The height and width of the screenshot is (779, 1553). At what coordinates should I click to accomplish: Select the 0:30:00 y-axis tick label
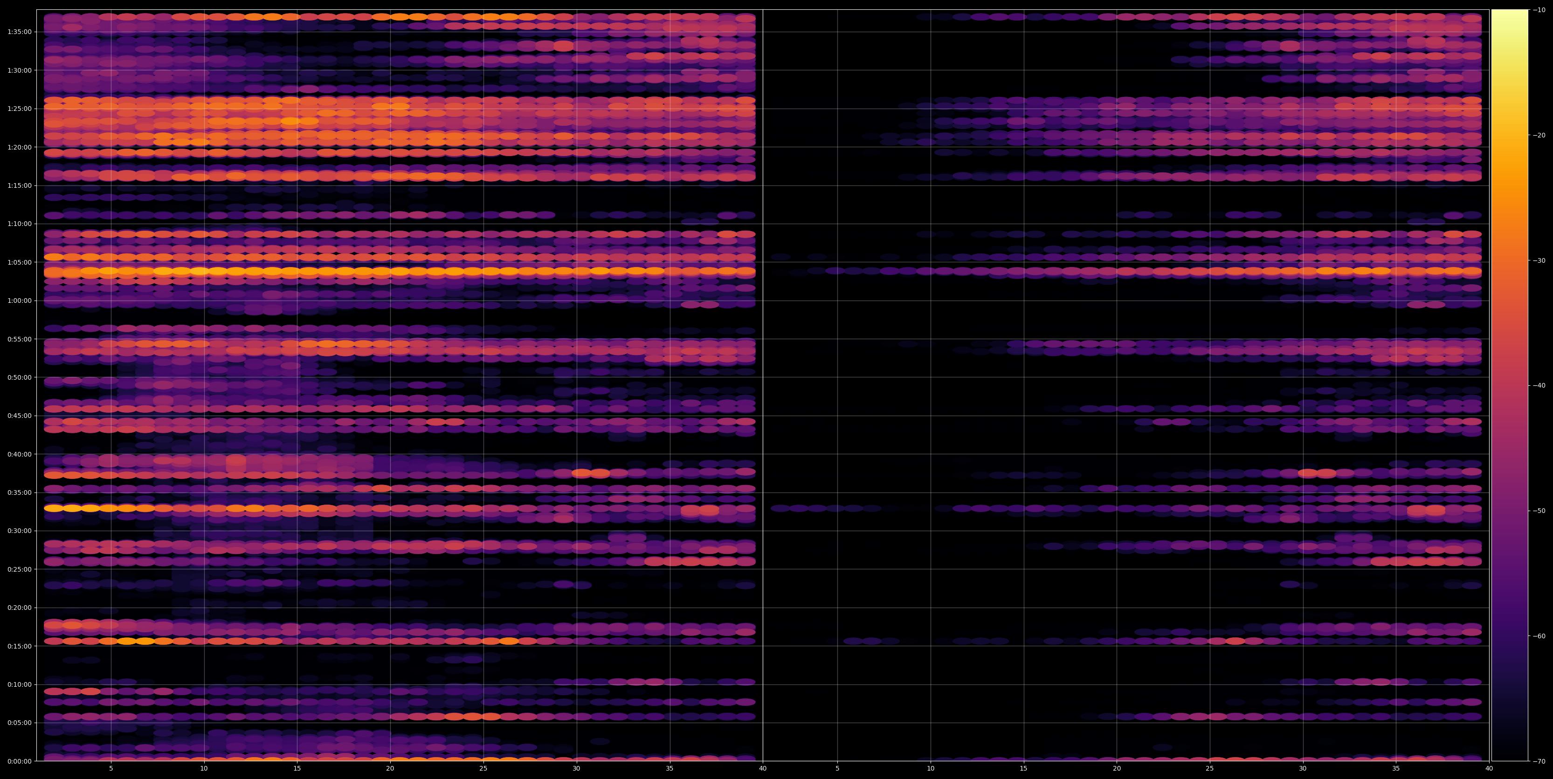click(x=19, y=531)
